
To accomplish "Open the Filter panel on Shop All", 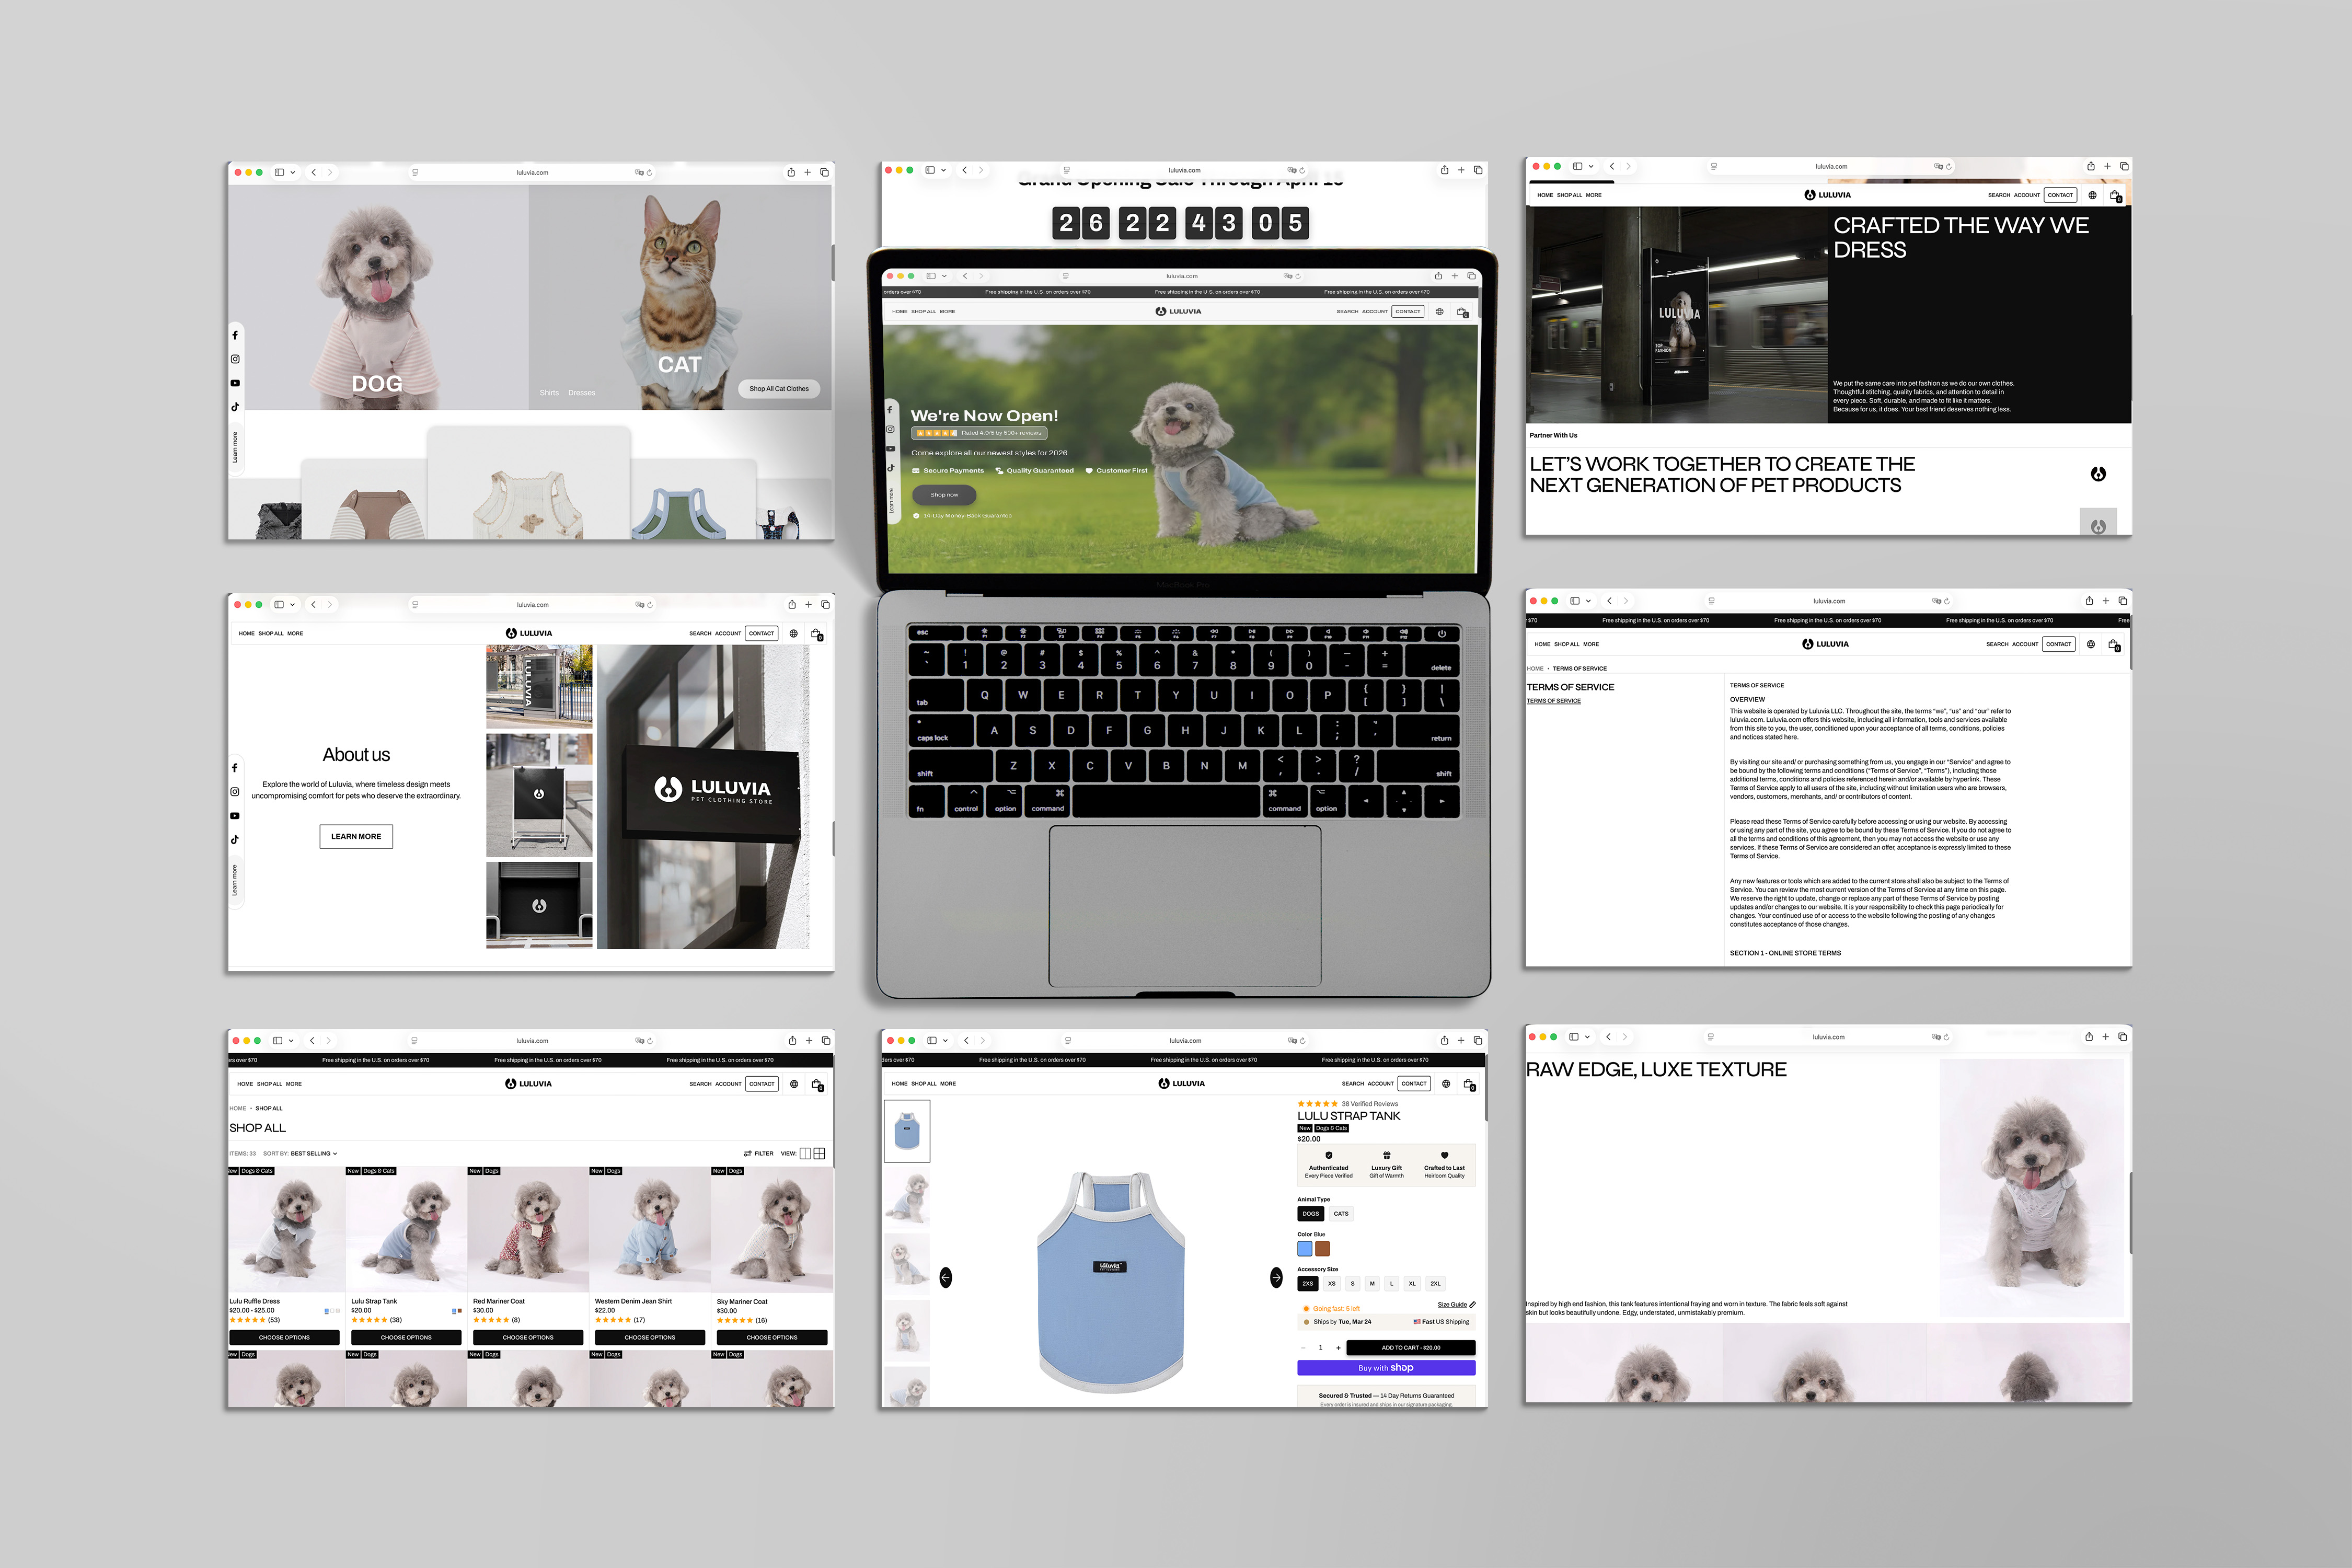I will tap(759, 1153).
